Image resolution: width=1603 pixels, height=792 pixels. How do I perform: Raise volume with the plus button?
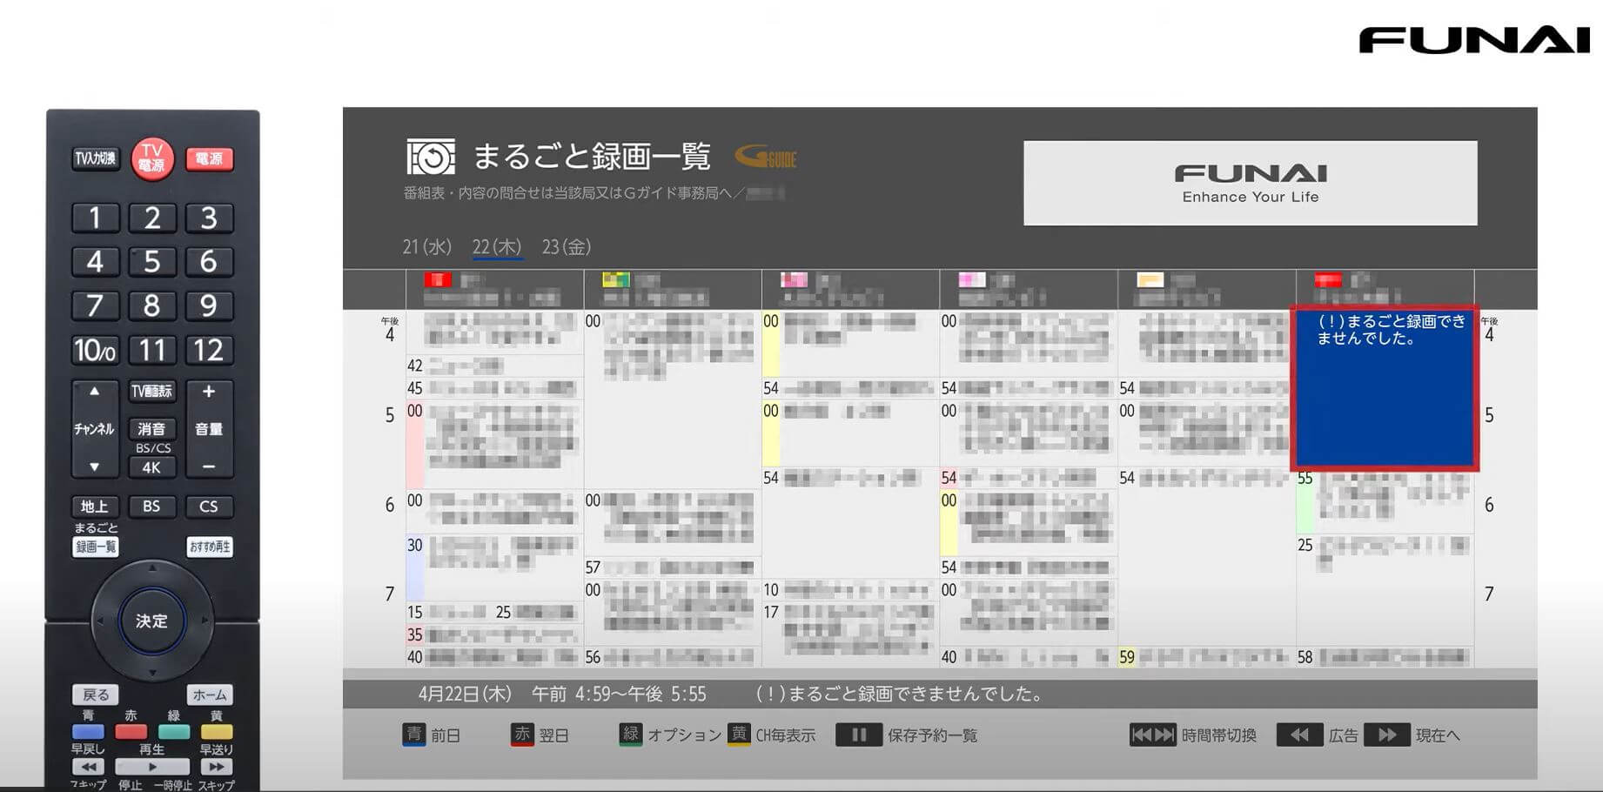(x=209, y=392)
